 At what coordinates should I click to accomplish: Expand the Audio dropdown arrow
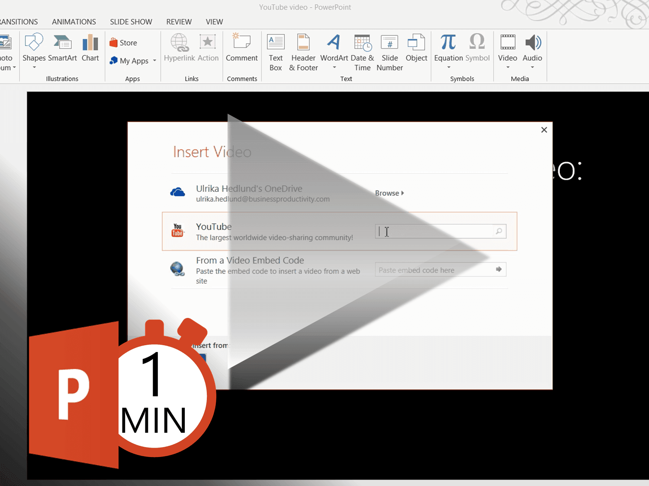[533, 67]
